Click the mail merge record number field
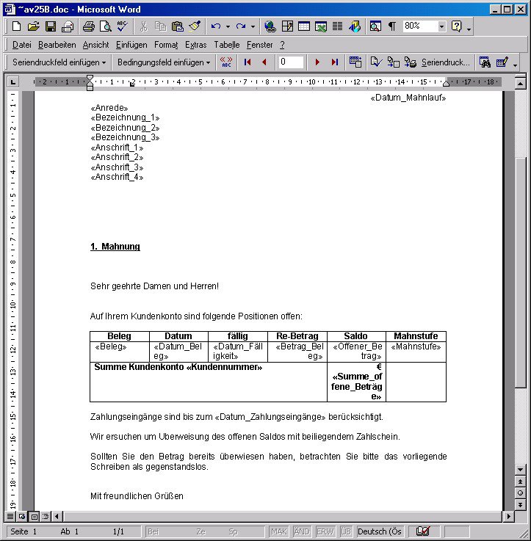531x541 pixels. (x=291, y=62)
